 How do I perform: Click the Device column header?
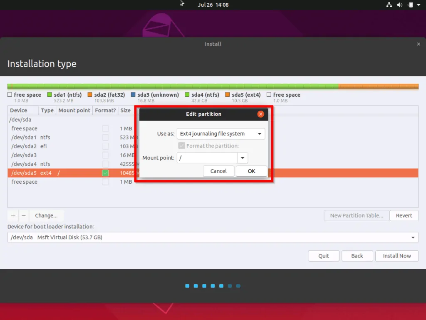23,110
